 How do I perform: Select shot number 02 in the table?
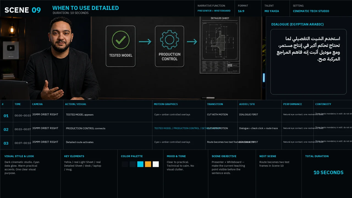coord(6,130)
